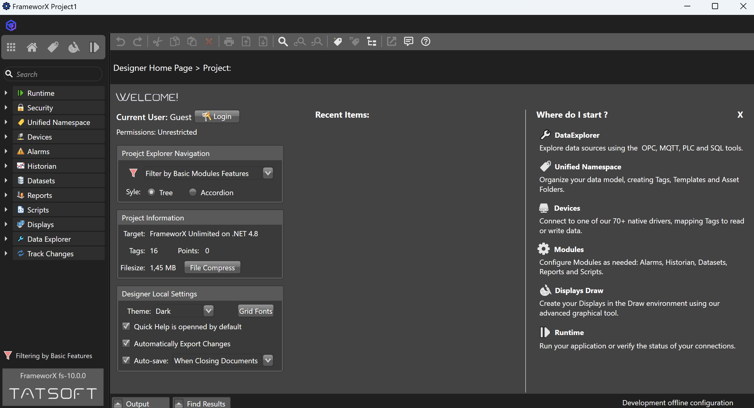Click the Print toolbar icon
Image resolution: width=754 pixels, height=408 pixels.
(229, 41)
